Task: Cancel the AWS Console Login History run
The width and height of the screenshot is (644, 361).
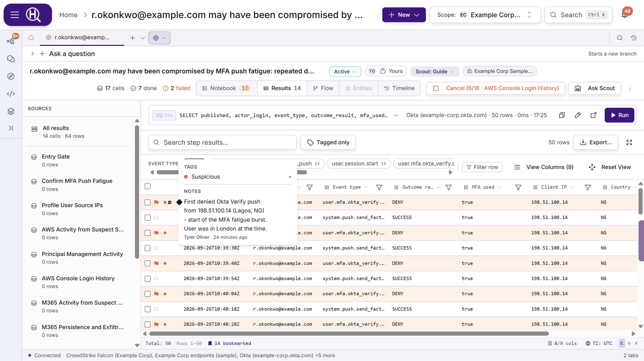Action: [495, 88]
